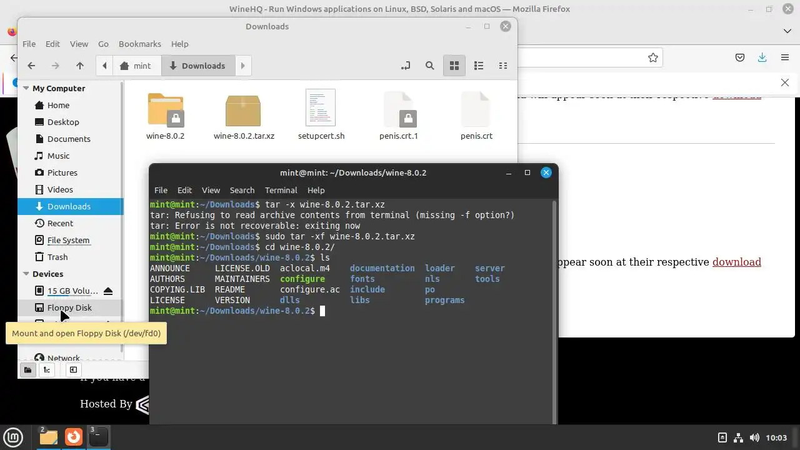Bookmark this page with Firefox star
800x450 pixels.
pyautogui.click(x=653, y=57)
